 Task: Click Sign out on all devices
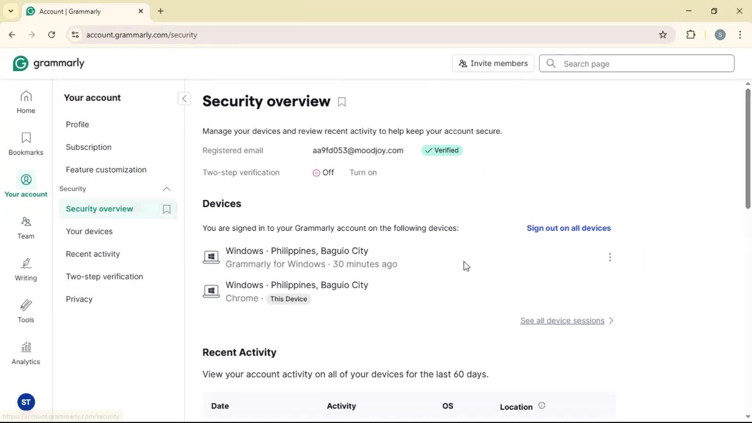click(568, 228)
